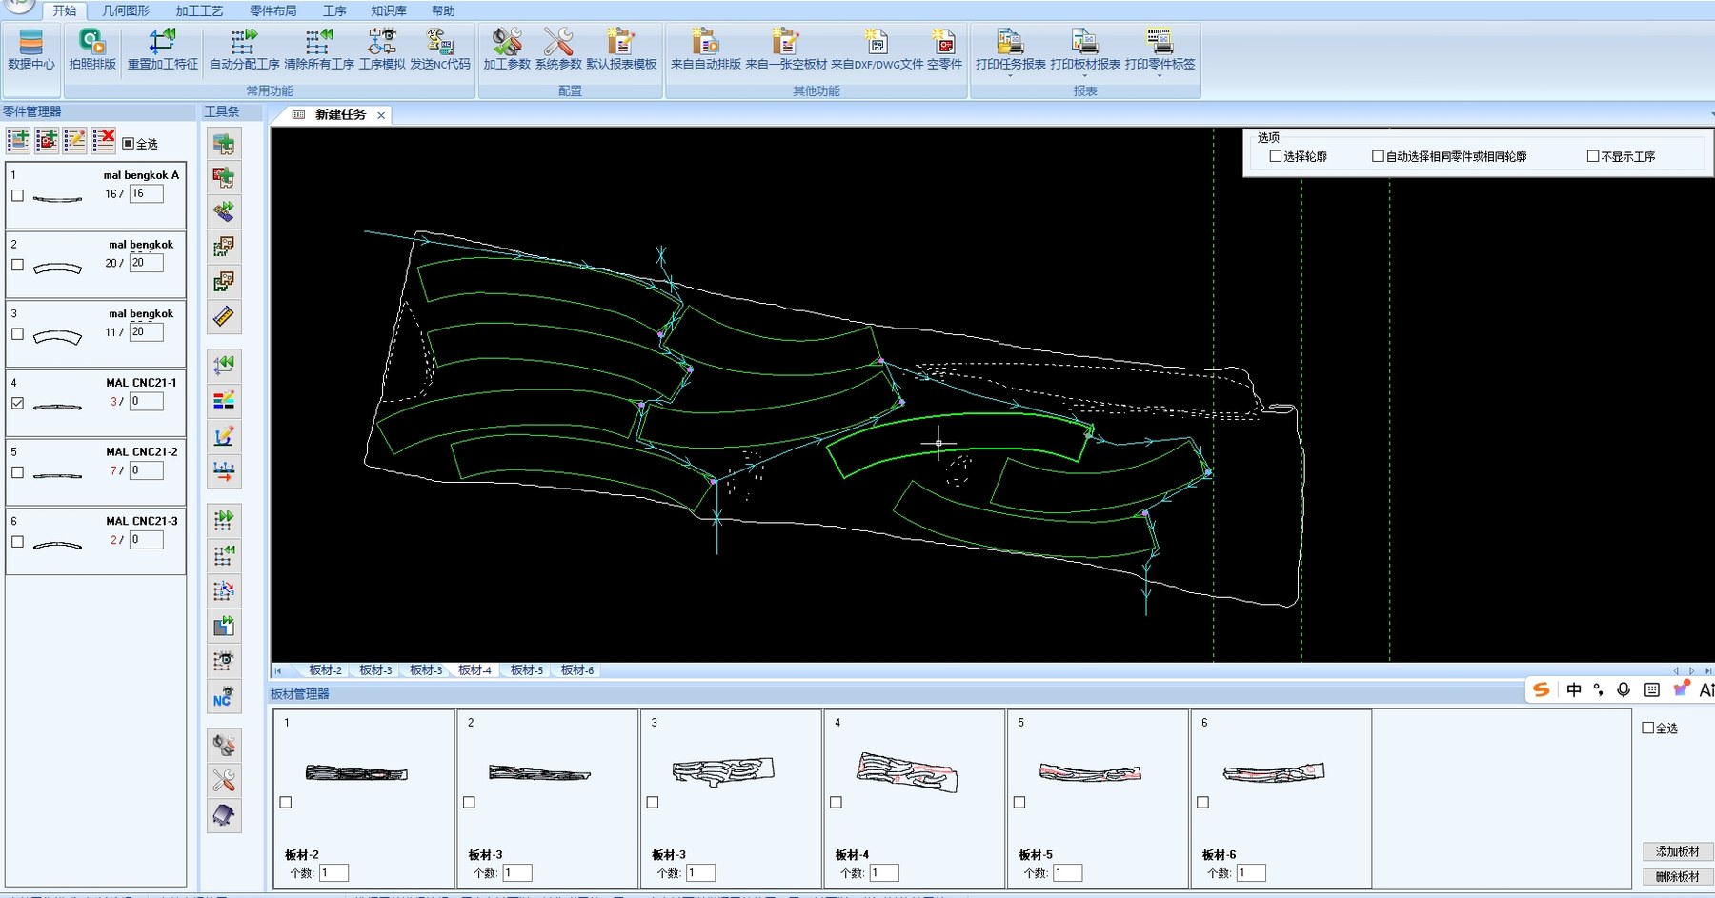This screenshot has width=1715, height=898.
Task: Expand 打印板材报表 dropdown arrow
Action: pos(1085,75)
